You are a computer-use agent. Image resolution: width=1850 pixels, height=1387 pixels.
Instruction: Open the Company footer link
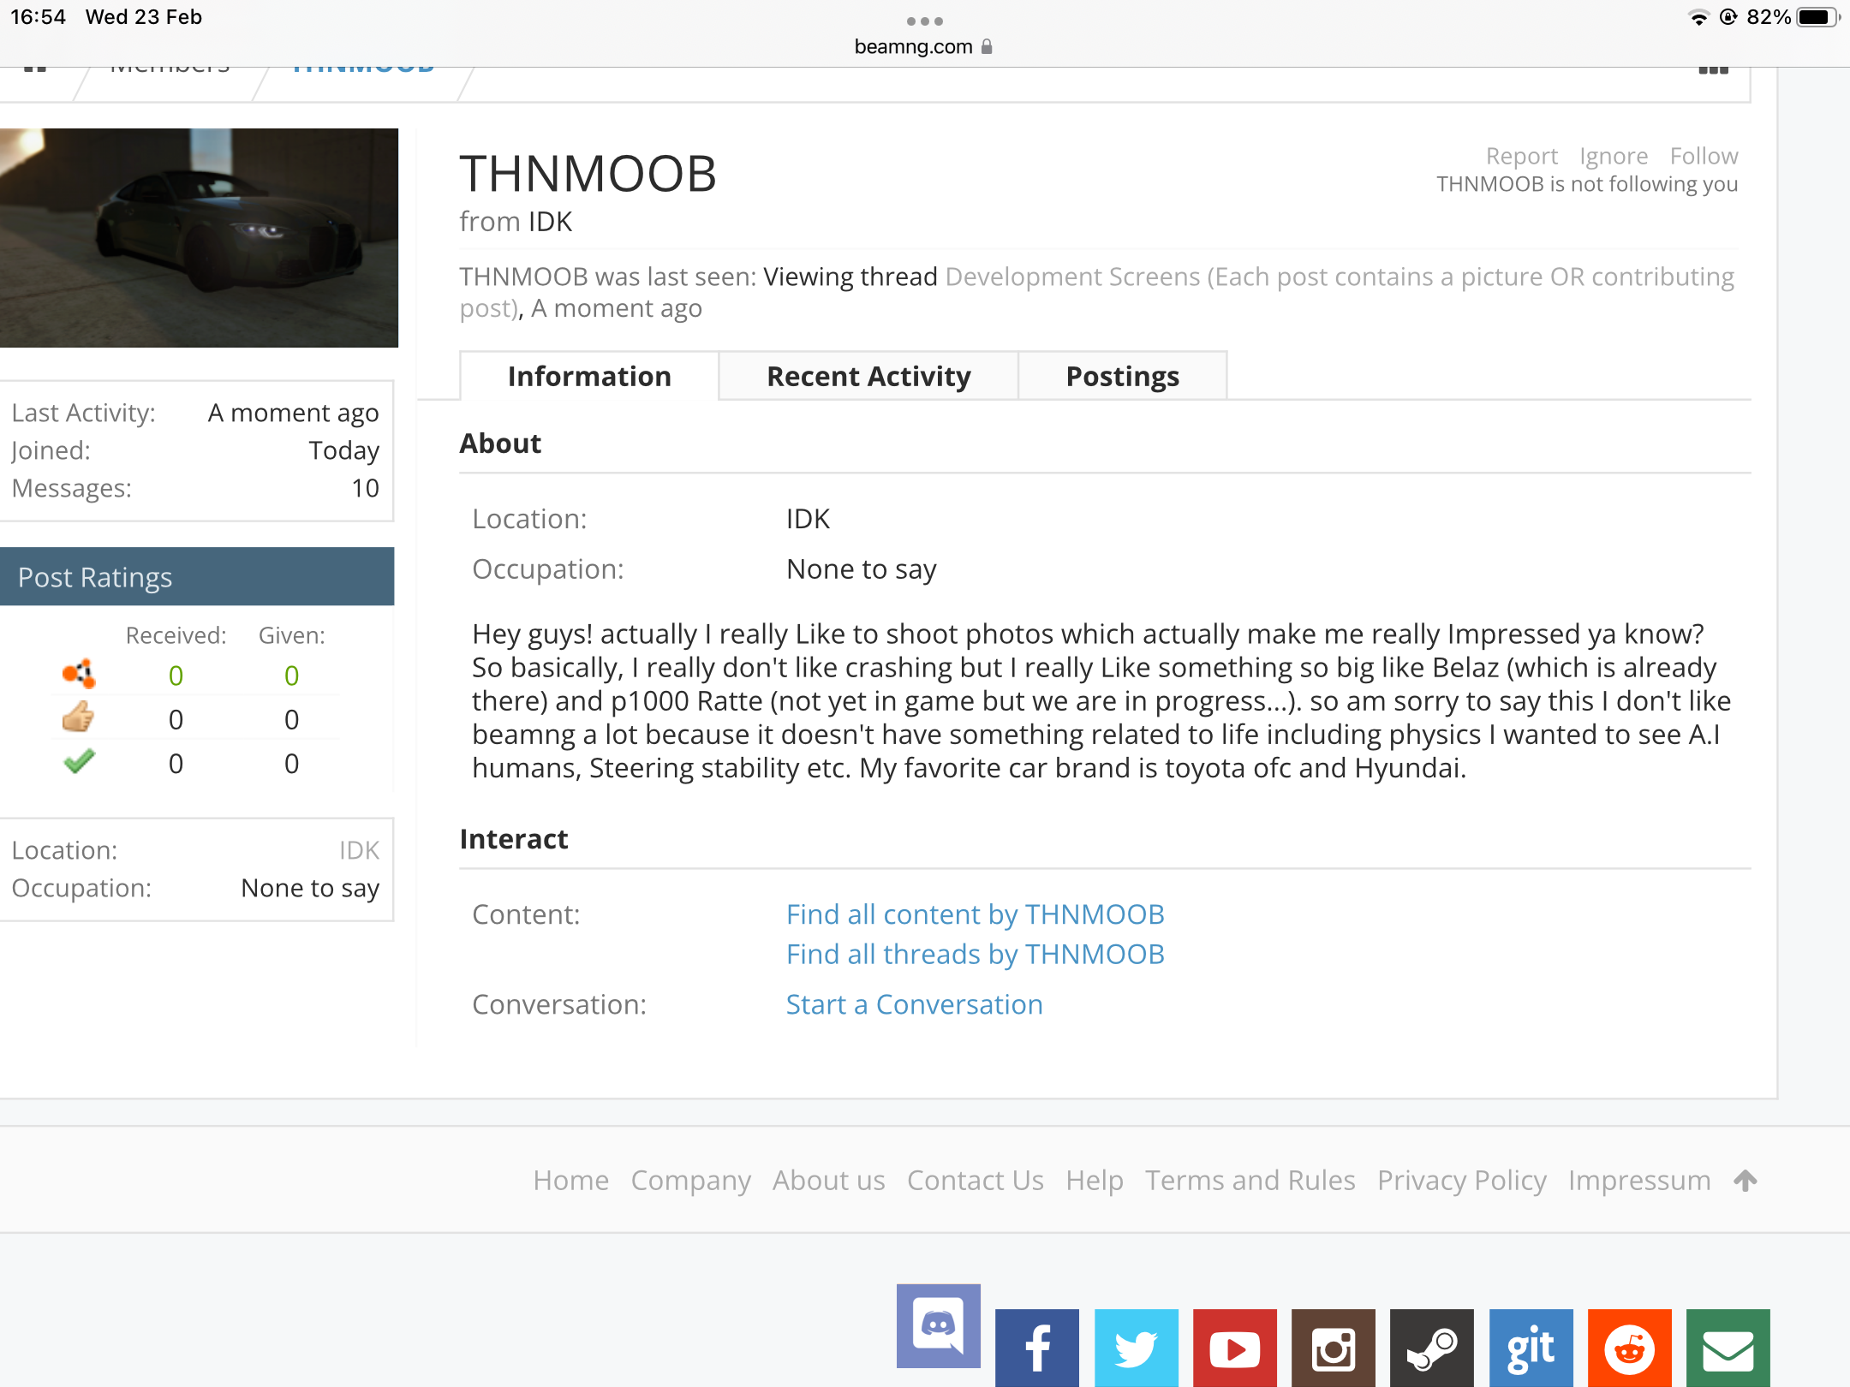(690, 1181)
